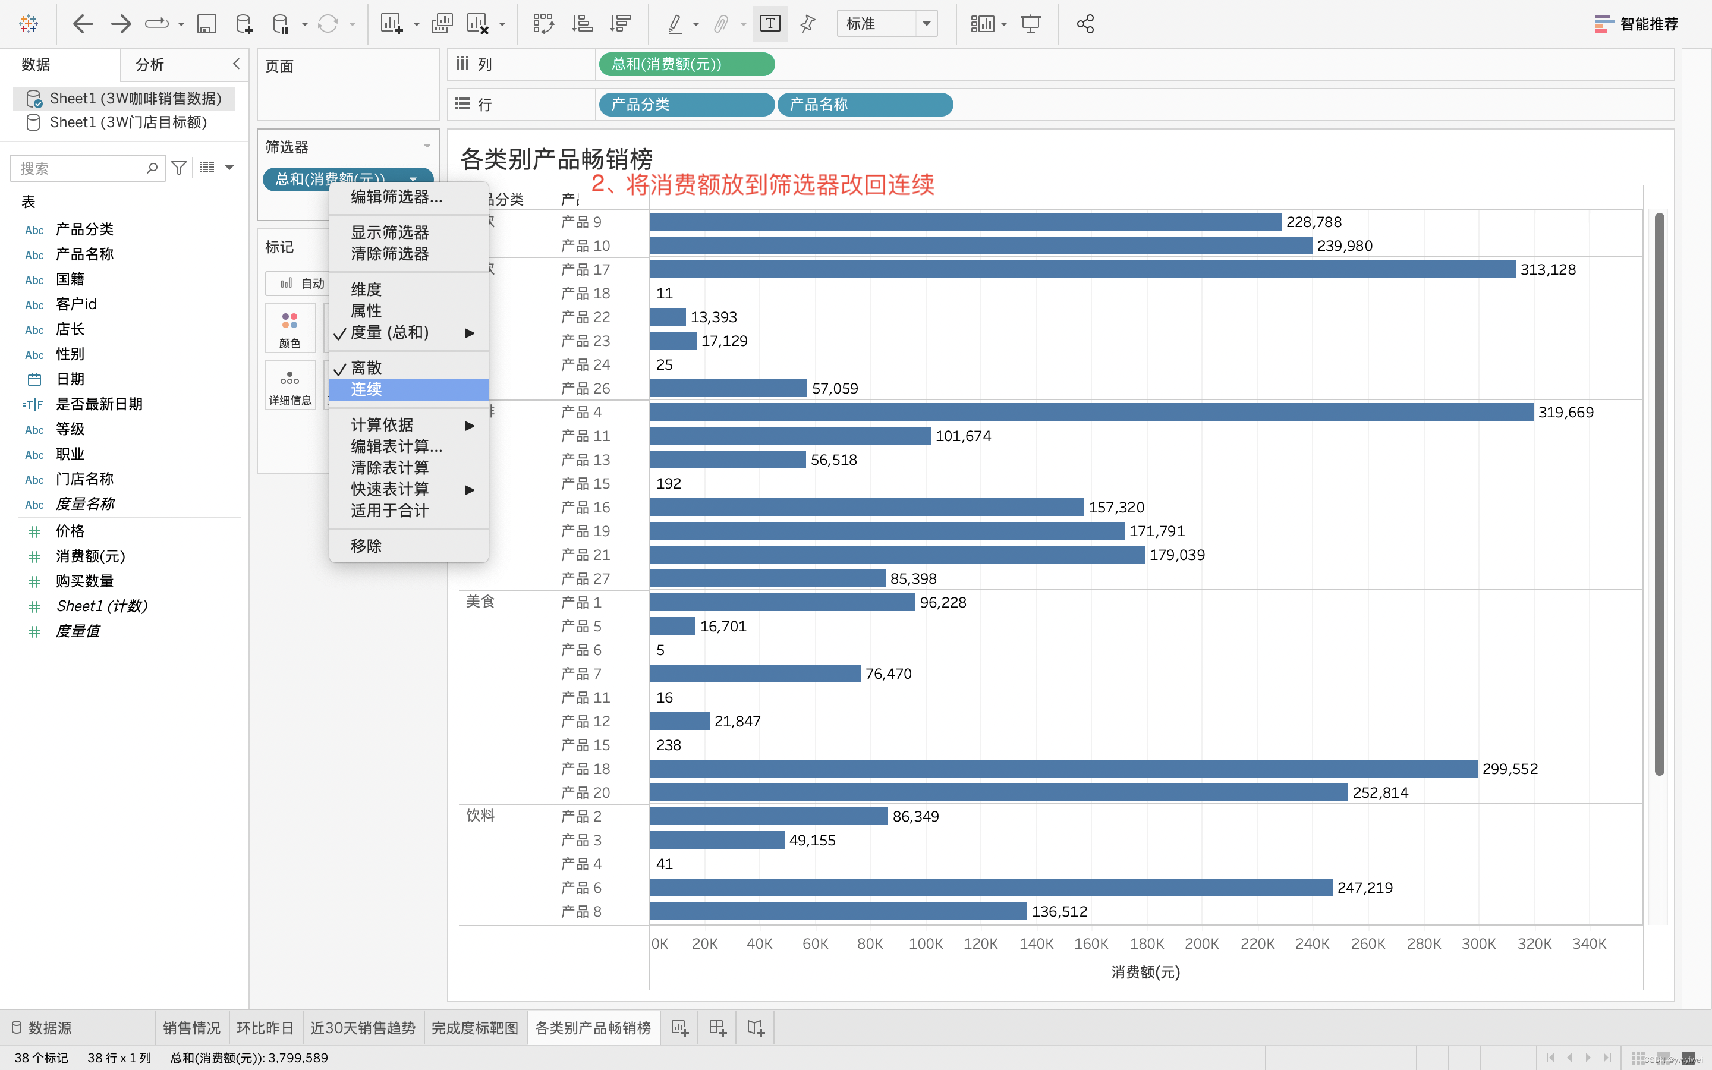Select 连续 in the context menu

[409, 389]
